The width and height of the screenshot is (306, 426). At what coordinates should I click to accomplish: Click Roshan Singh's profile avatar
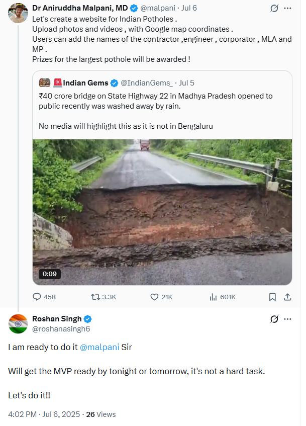point(18,324)
